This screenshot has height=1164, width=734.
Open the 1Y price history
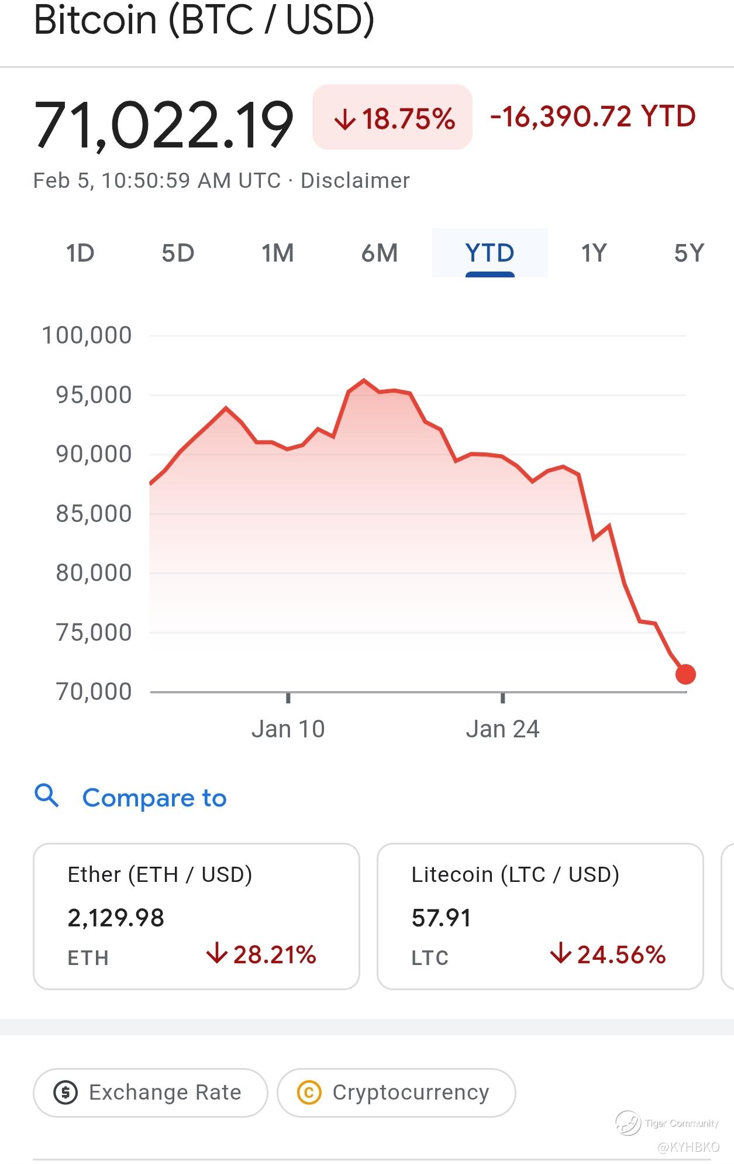(x=594, y=253)
